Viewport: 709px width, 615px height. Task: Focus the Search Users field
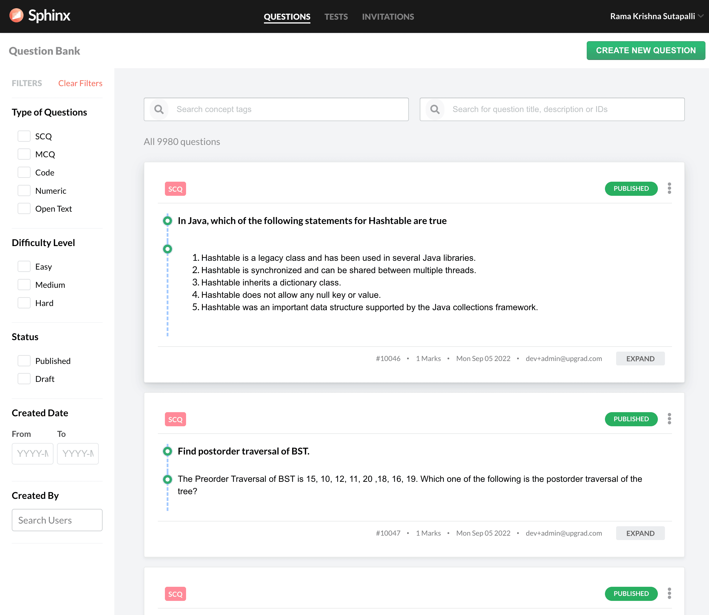(57, 520)
